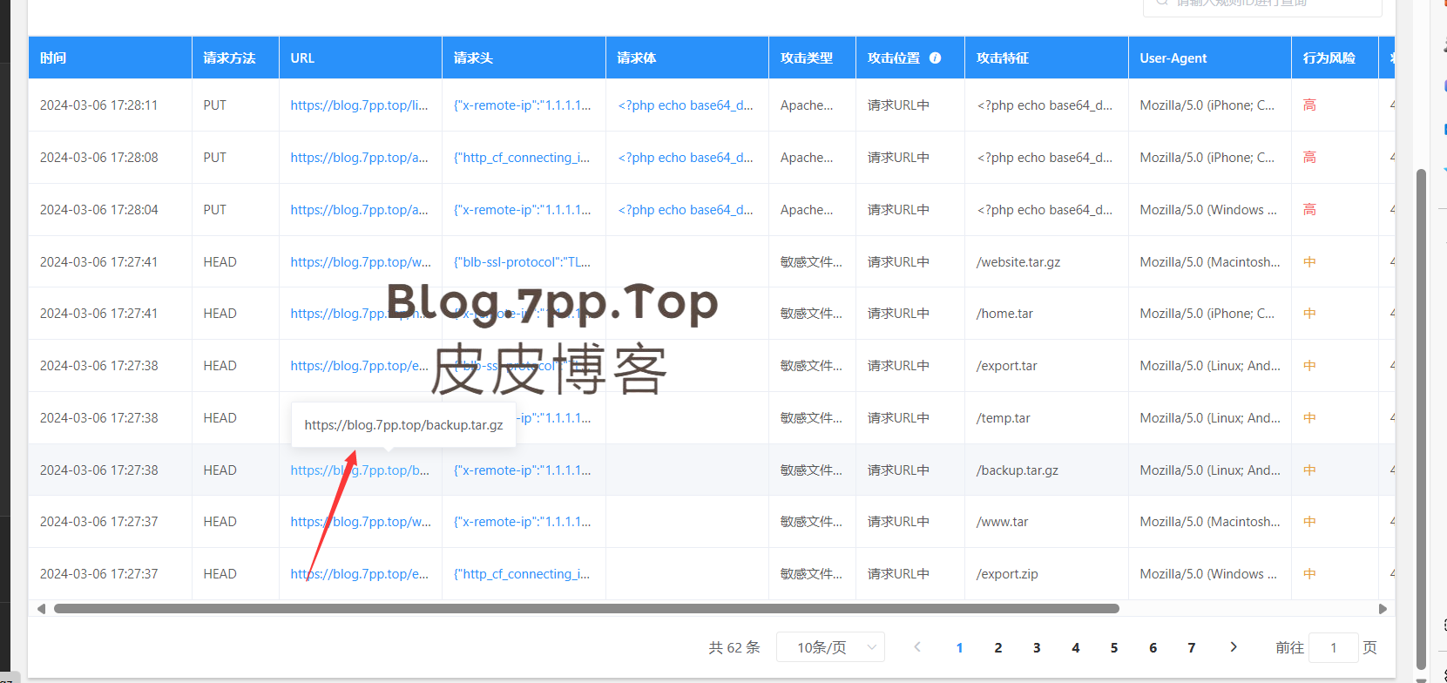
Task: Click the User-Agent column header
Action: point(1173,58)
